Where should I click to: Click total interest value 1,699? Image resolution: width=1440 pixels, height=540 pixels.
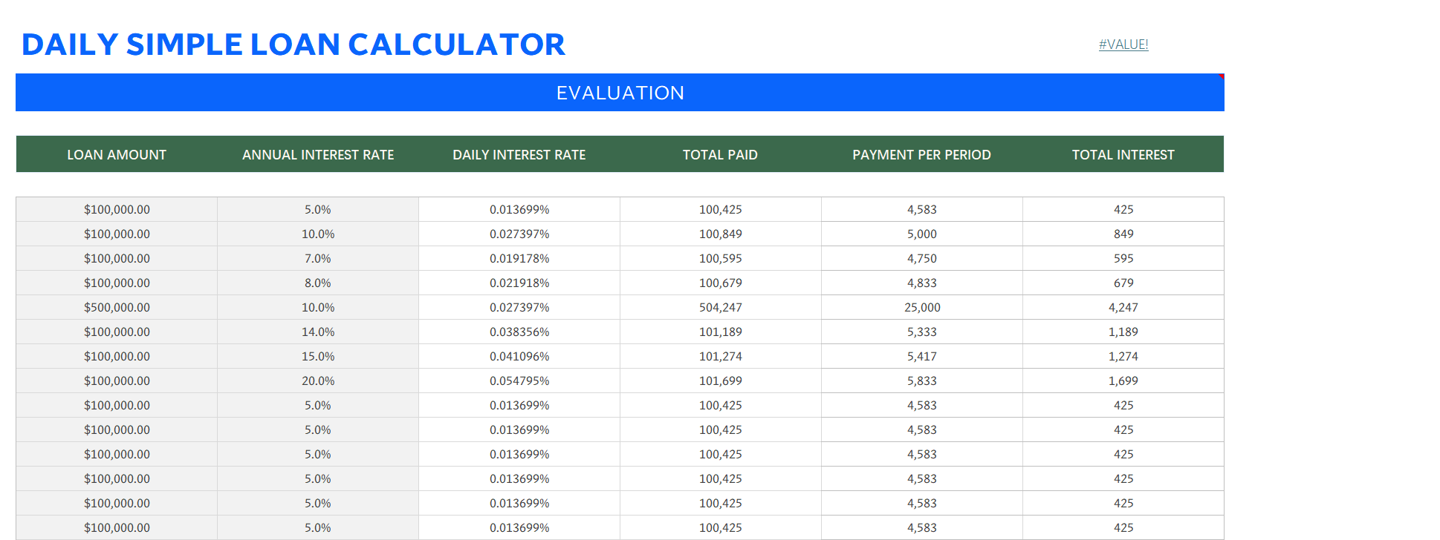tap(1123, 381)
